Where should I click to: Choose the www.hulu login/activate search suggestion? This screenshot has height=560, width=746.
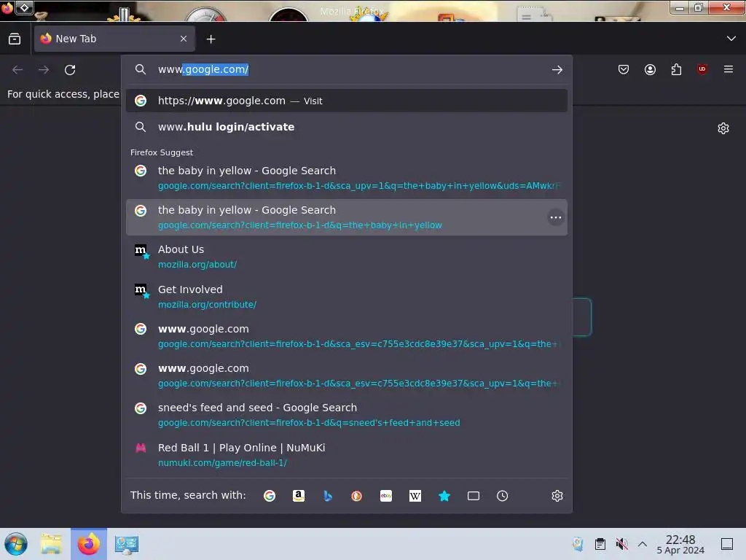346,127
